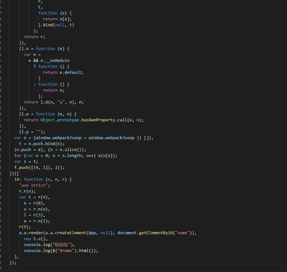Click the .bind(null, t) call
The height and width of the screenshot is (272, 287).
pyautogui.click(x=57, y=25)
